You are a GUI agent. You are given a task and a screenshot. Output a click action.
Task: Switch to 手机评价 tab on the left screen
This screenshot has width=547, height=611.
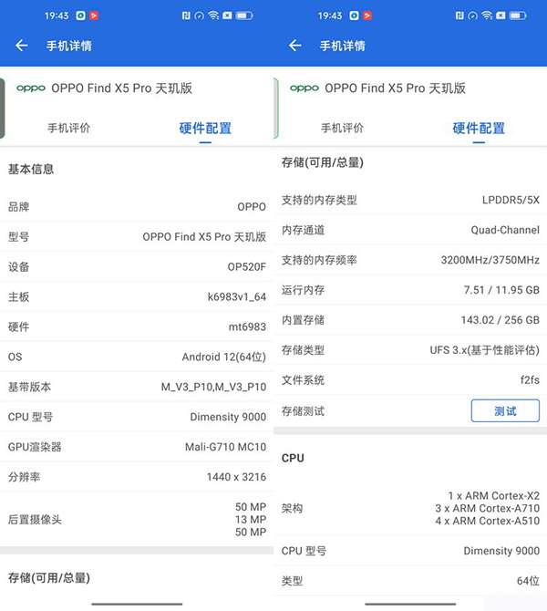pos(68,129)
